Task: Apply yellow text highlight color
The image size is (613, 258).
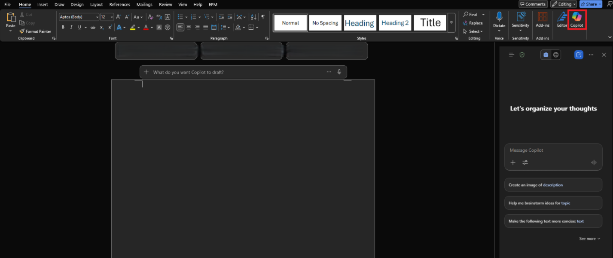Action: click(133, 27)
